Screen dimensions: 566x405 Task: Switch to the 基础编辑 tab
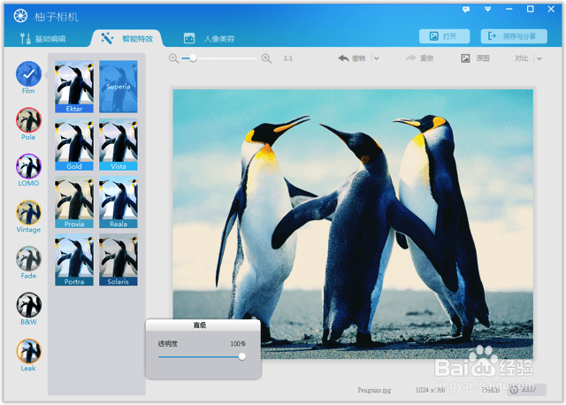tap(43, 39)
